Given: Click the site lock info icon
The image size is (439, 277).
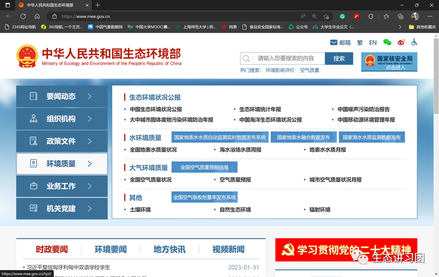Looking at the screenshot, I should (x=55, y=17).
